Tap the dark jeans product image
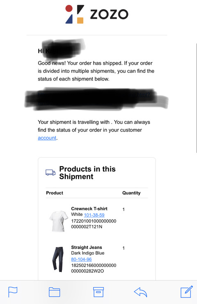The image size is (197, 304). (x=58, y=259)
